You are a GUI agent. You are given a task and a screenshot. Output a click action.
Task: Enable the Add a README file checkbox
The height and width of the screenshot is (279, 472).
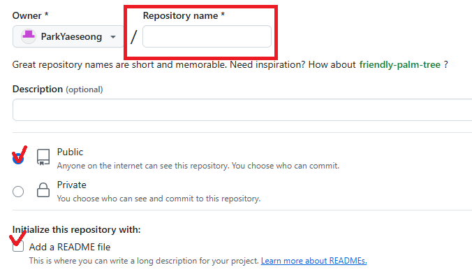(x=18, y=246)
